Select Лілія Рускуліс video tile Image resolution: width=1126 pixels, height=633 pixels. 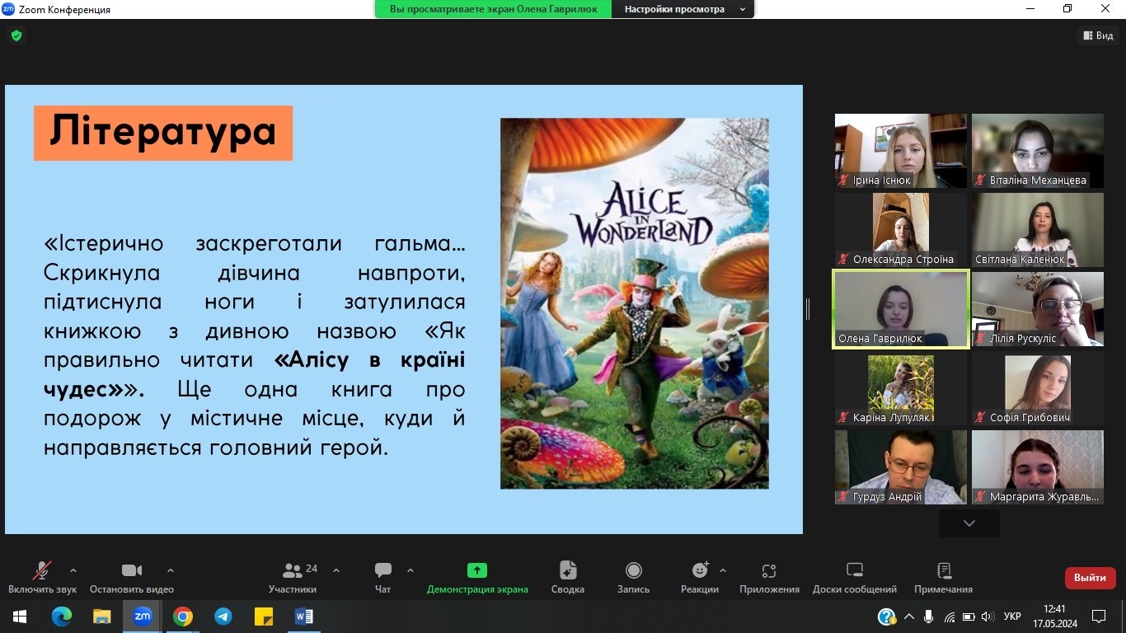pyautogui.click(x=1038, y=309)
